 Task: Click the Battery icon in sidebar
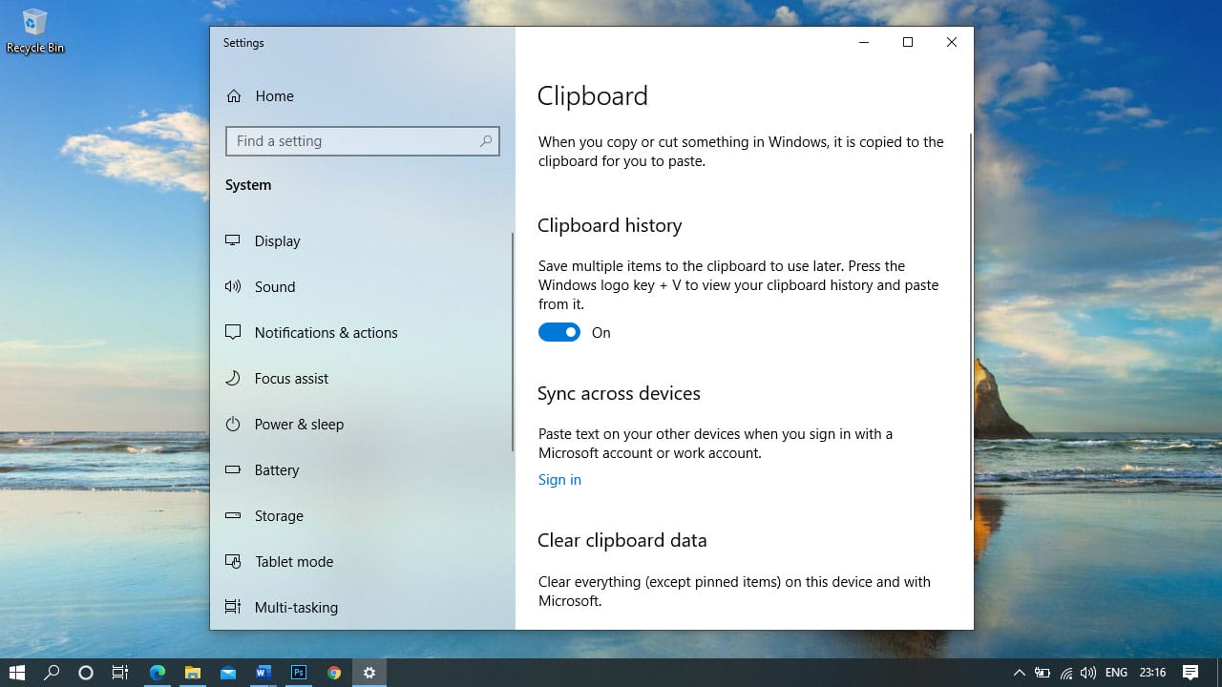click(x=233, y=469)
